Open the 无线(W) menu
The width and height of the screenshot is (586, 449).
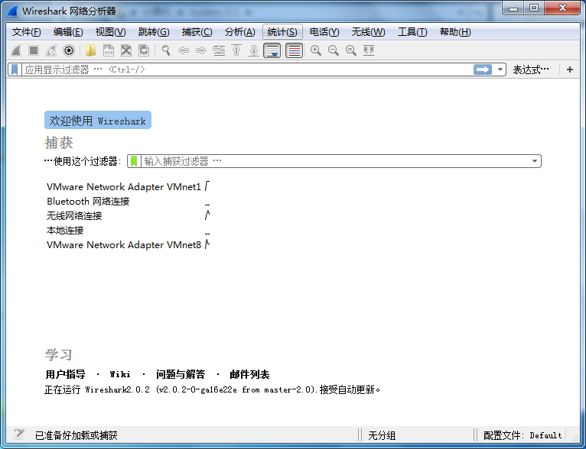(x=368, y=32)
